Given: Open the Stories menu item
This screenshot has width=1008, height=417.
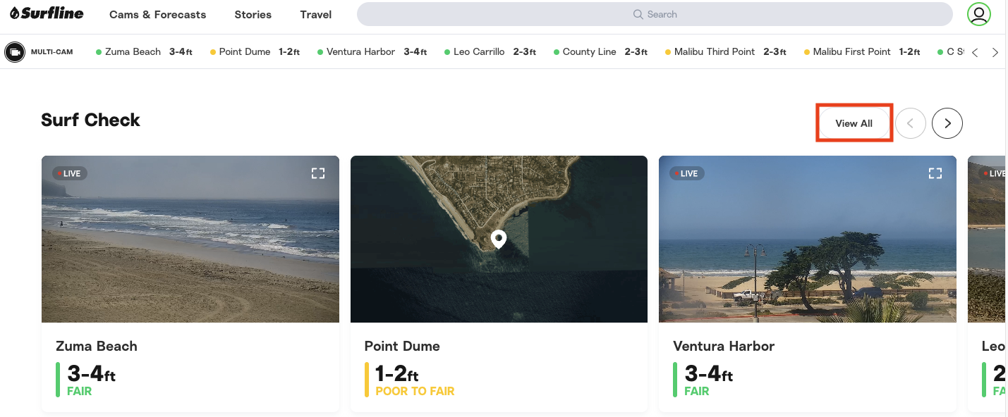Looking at the screenshot, I should [253, 14].
